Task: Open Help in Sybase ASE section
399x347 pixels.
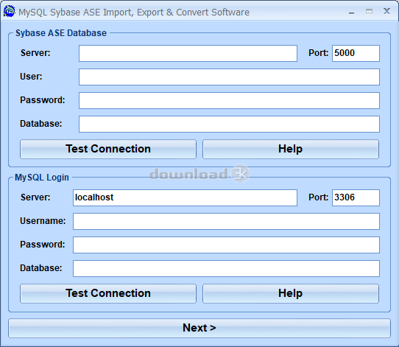Action: [291, 149]
